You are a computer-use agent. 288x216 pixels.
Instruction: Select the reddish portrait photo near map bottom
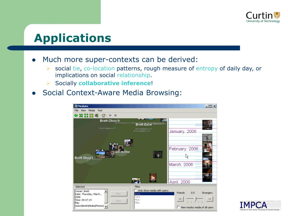pos(153,178)
